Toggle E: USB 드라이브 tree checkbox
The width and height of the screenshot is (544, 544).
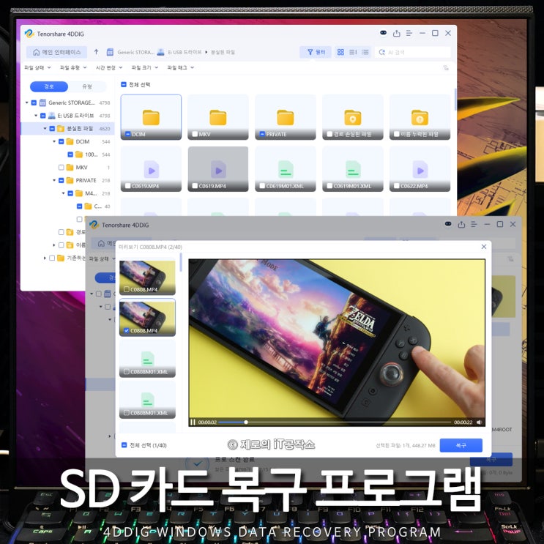click(x=42, y=116)
